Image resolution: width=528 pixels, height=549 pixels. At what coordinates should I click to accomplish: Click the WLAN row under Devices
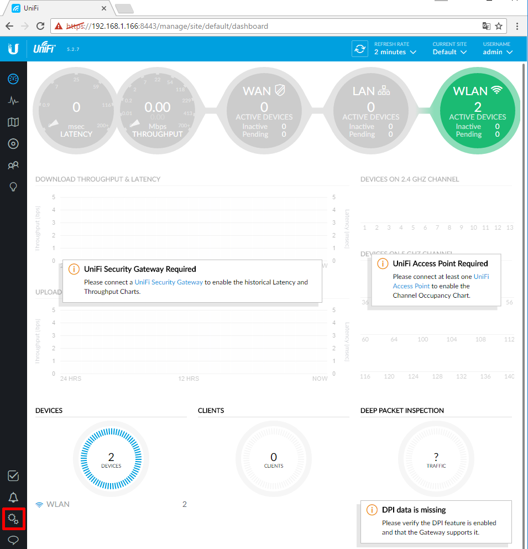coord(111,504)
